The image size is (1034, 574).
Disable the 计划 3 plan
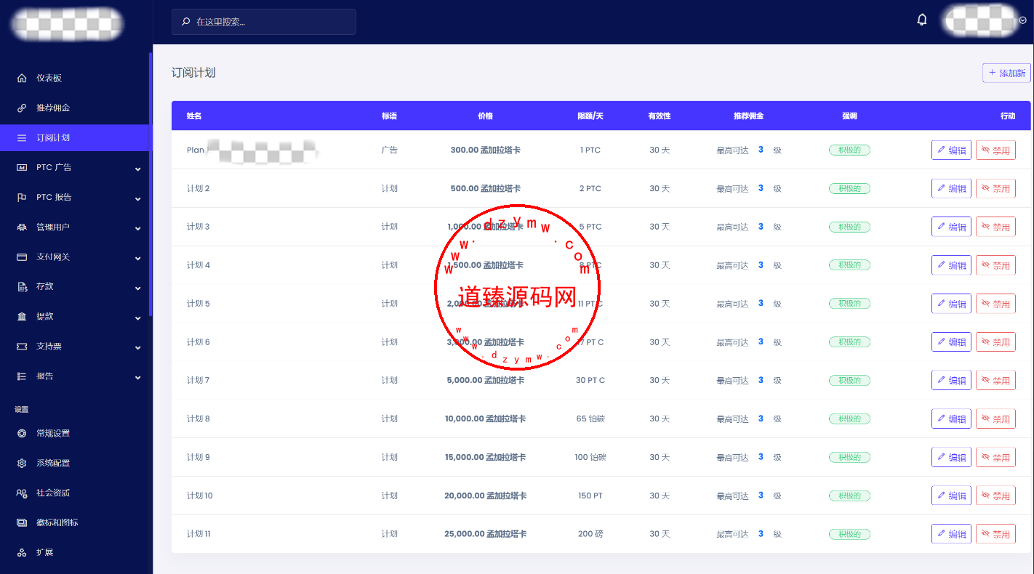coord(995,227)
